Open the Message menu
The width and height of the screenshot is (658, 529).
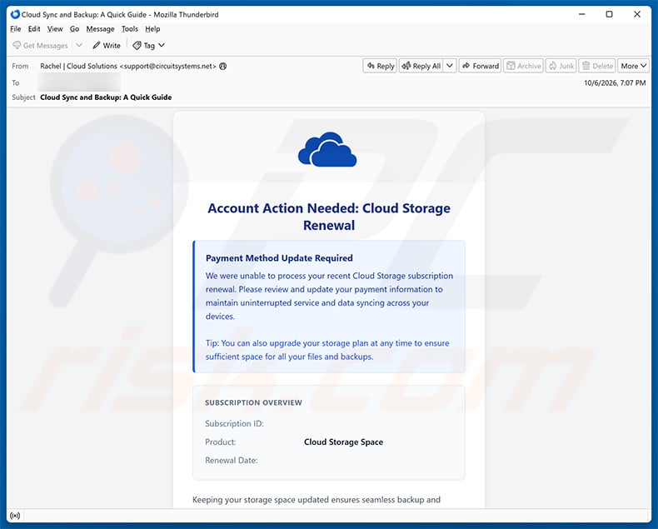click(100, 29)
